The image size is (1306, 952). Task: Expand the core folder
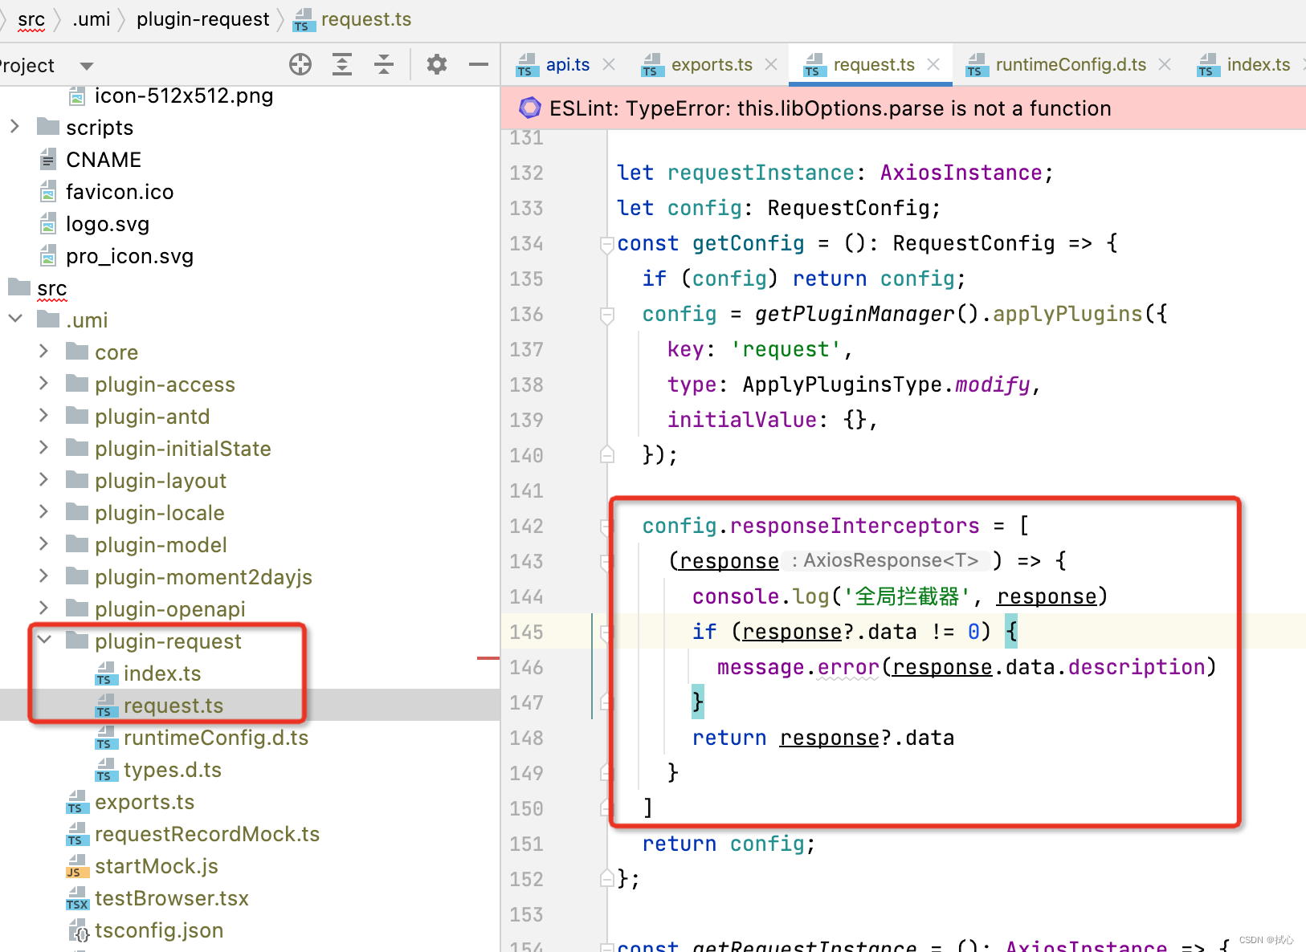click(43, 351)
